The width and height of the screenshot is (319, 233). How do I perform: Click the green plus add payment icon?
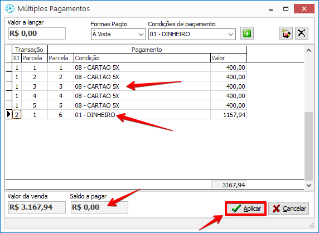coord(247,33)
